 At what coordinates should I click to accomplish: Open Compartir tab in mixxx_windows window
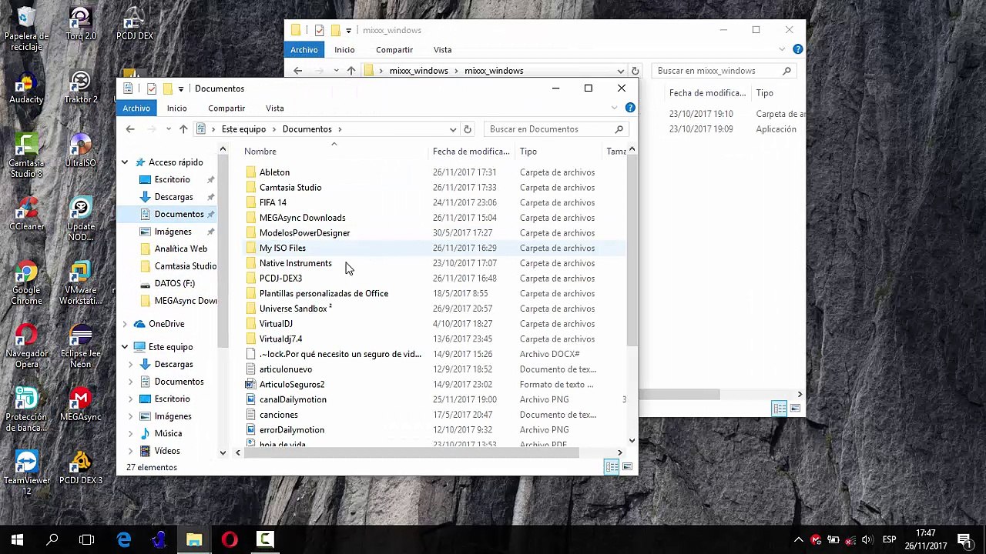pyautogui.click(x=394, y=50)
